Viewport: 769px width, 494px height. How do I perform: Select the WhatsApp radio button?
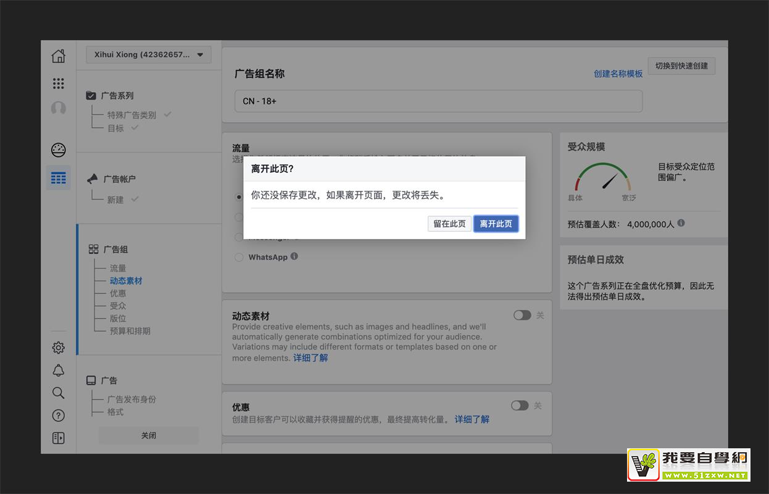click(239, 257)
